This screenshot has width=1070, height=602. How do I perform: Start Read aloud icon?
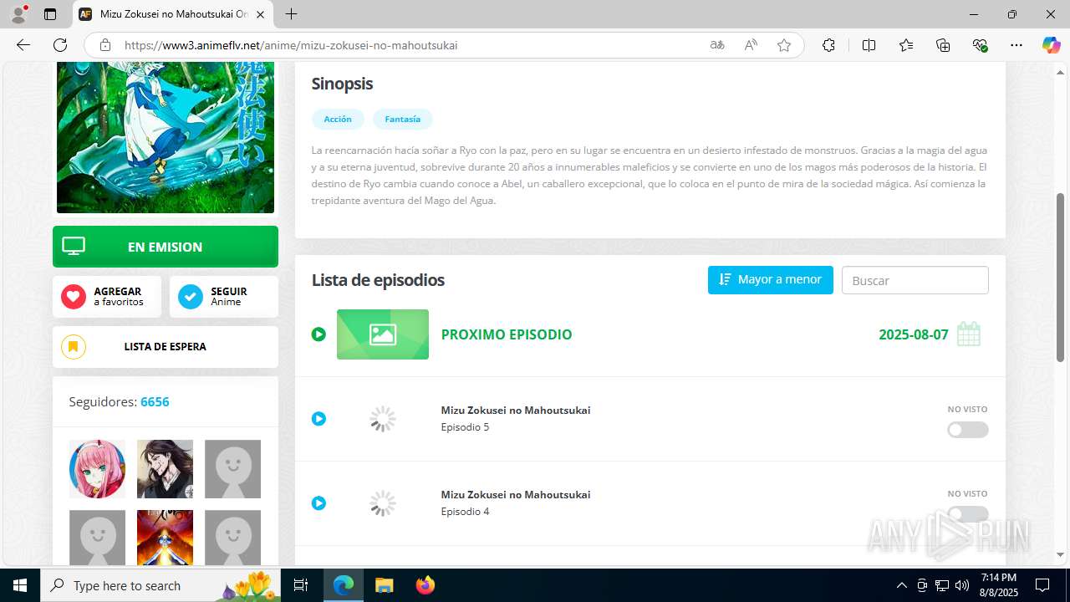click(x=751, y=45)
